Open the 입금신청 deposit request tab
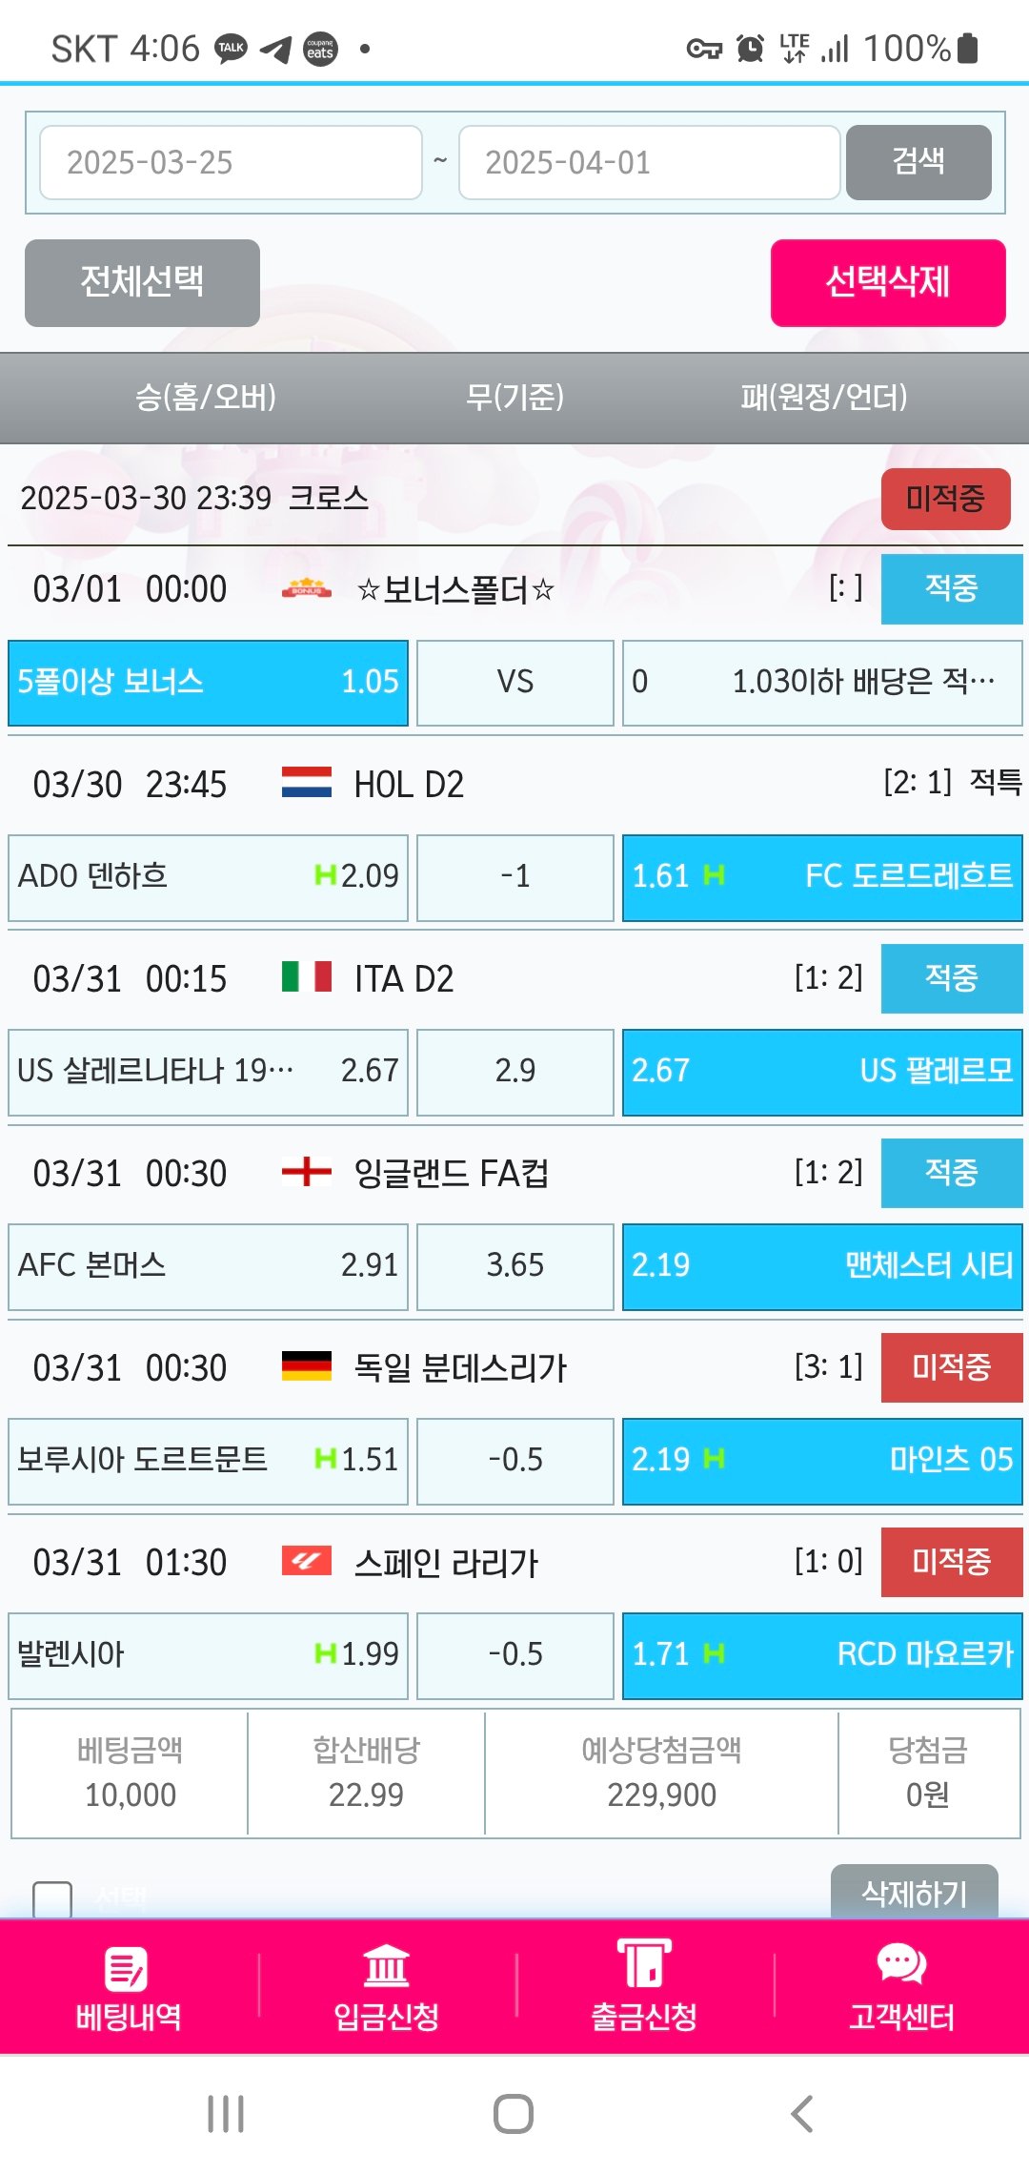The height and width of the screenshot is (2174, 1029). (x=386, y=1987)
